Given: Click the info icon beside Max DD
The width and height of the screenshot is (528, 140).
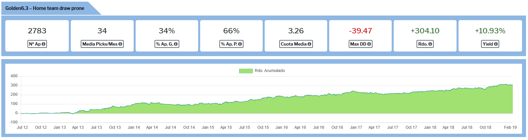Looking at the screenshot, I should (369, 44).
